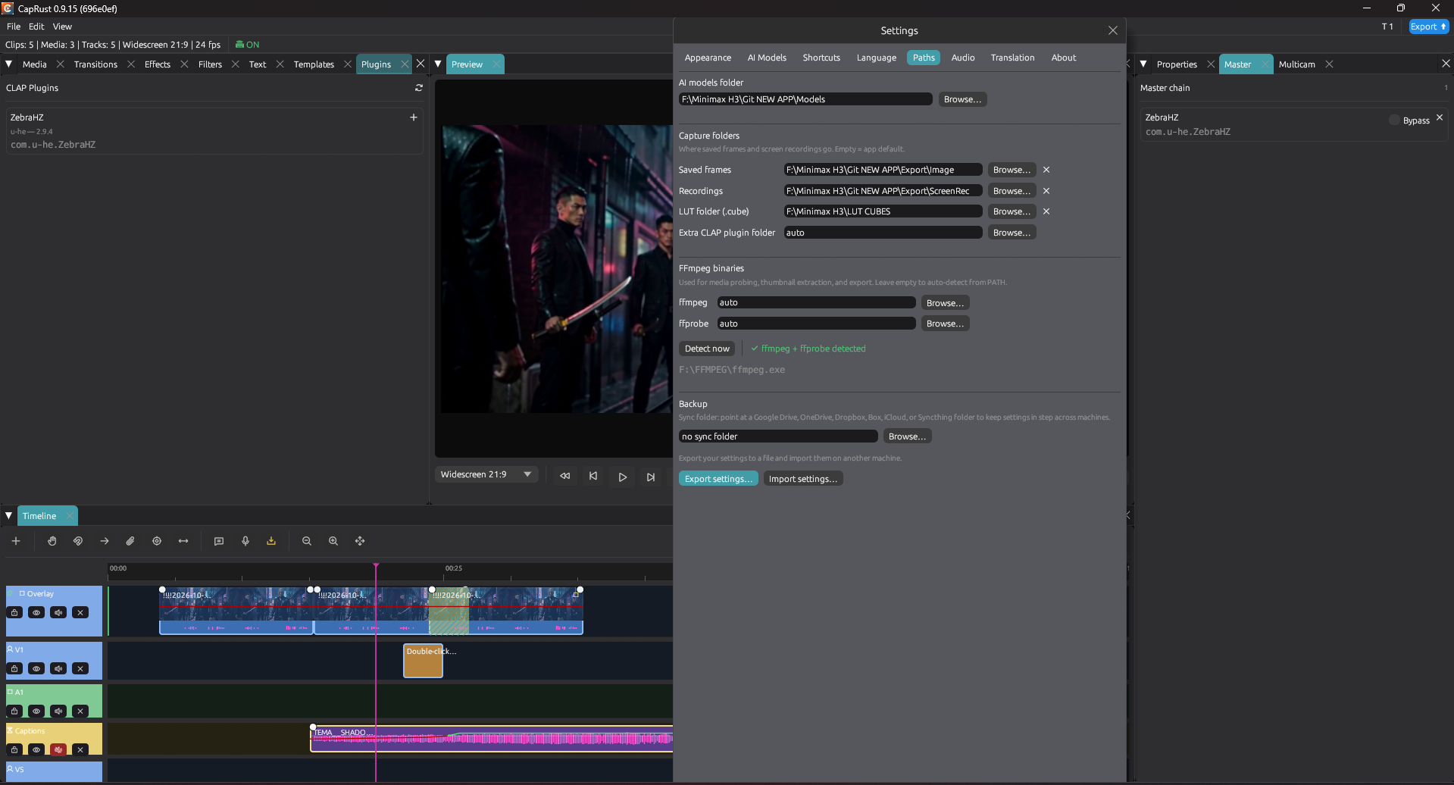The image size is (1454, 785).
Task: Click the horizontal double-arrow icon in timeline toolbar
Action: [183, 541]
